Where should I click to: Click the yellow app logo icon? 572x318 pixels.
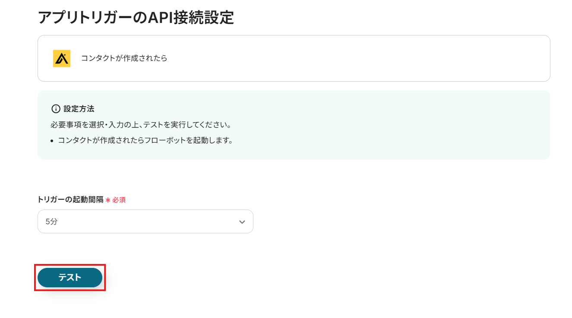point(62,58)
